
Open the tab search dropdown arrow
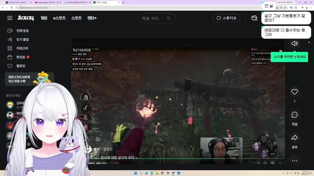(x=2, y=2)
